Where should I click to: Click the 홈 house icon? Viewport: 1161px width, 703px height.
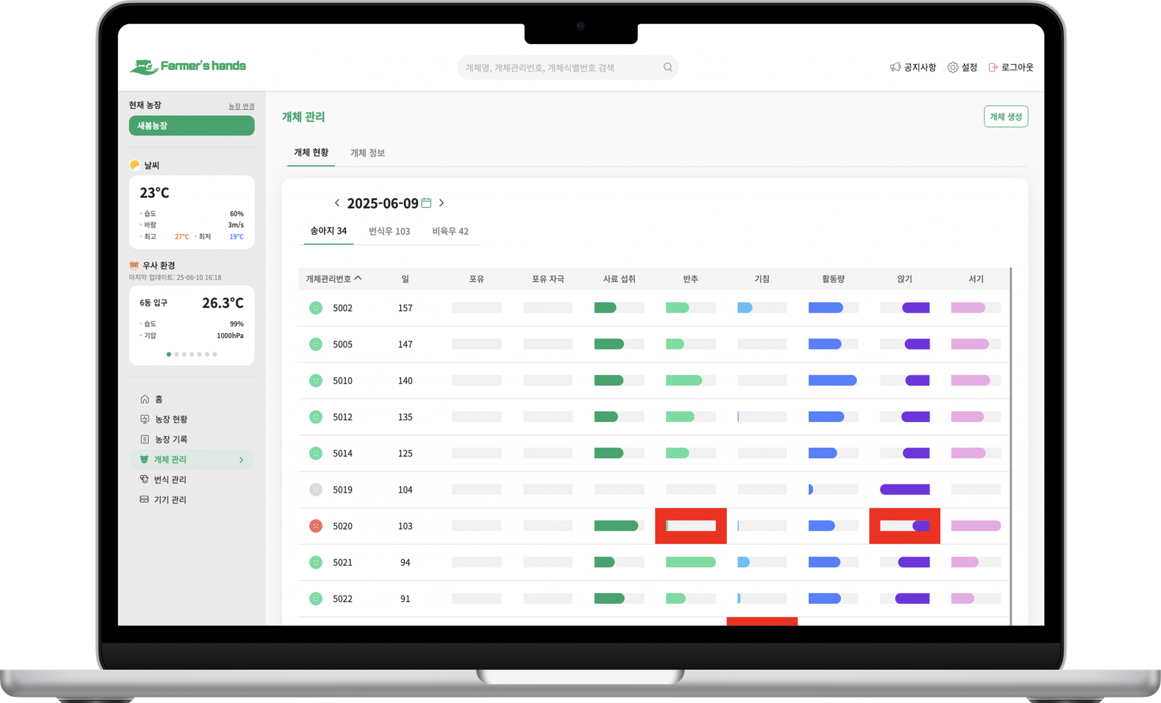[x=145, y=399]
